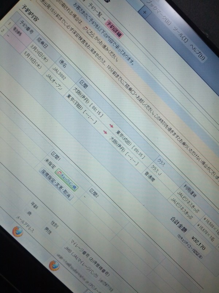Click the blurred reservation number in row 1
This screenshot has height=293, width=219.
pyautogui.click(x=17, y=31)
